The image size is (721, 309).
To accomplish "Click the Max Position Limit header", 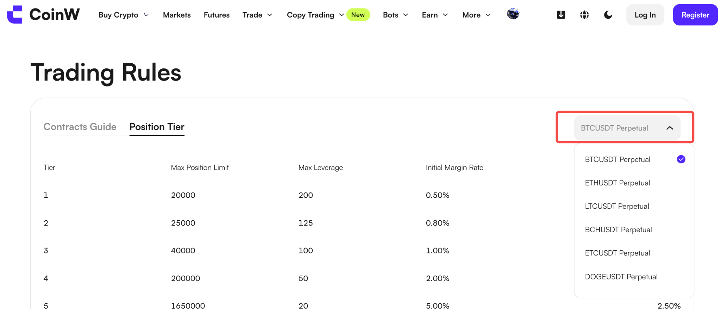I will (x=200, y=168).
